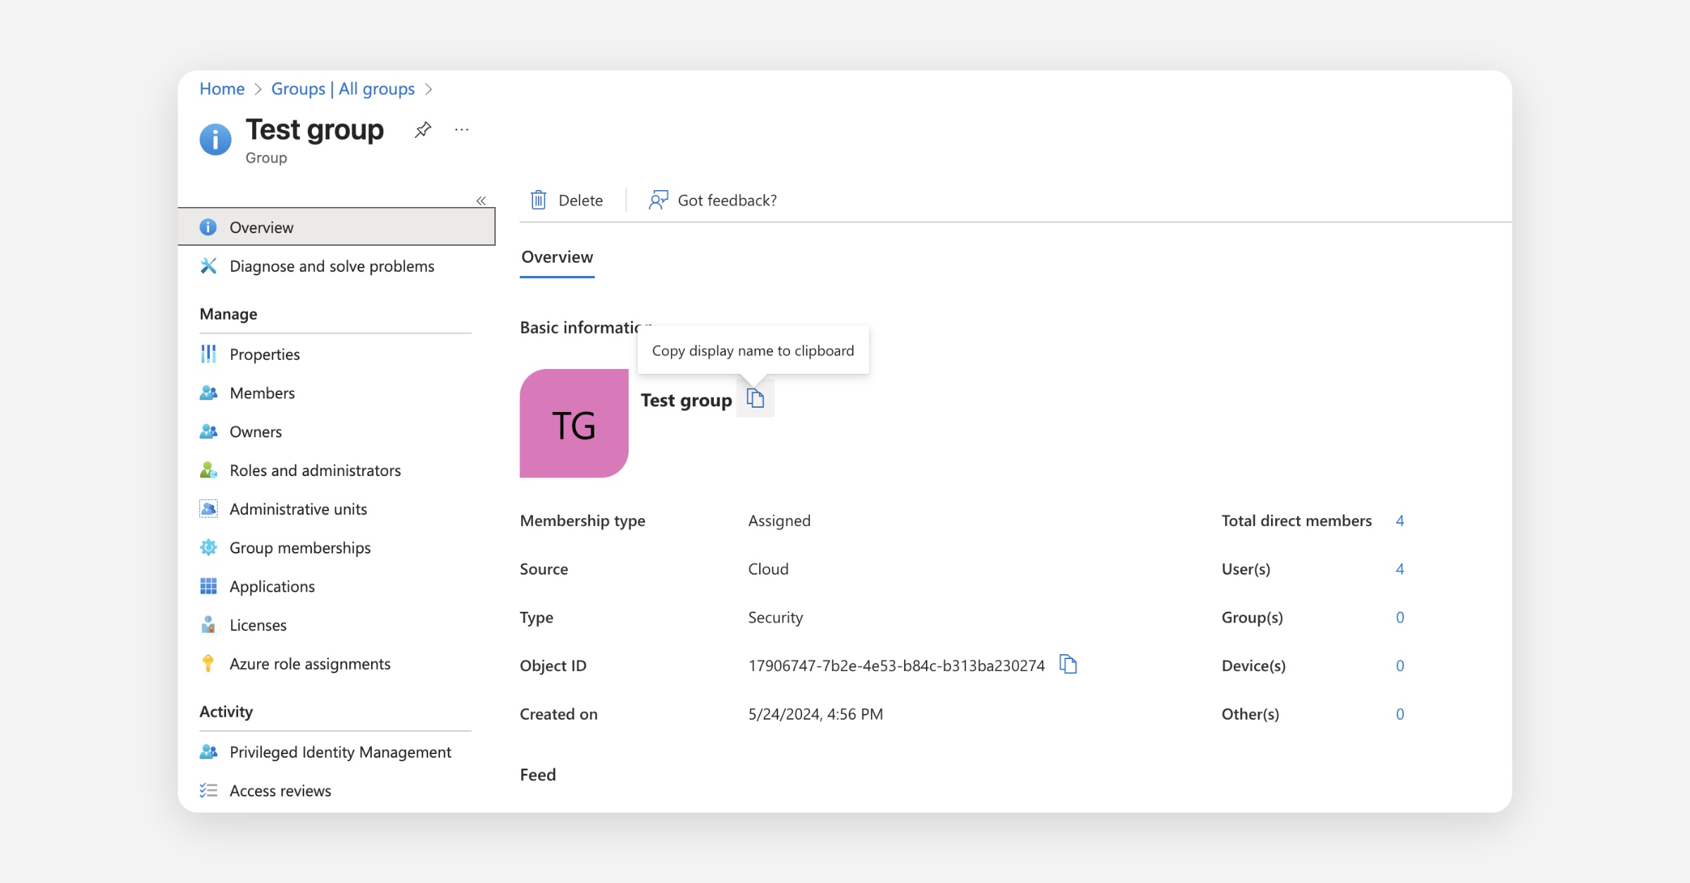The width and height of the screenshot is (1690, 883).
Task: Click the Azure role assignments key icon
Action: [x=208, y=663]
